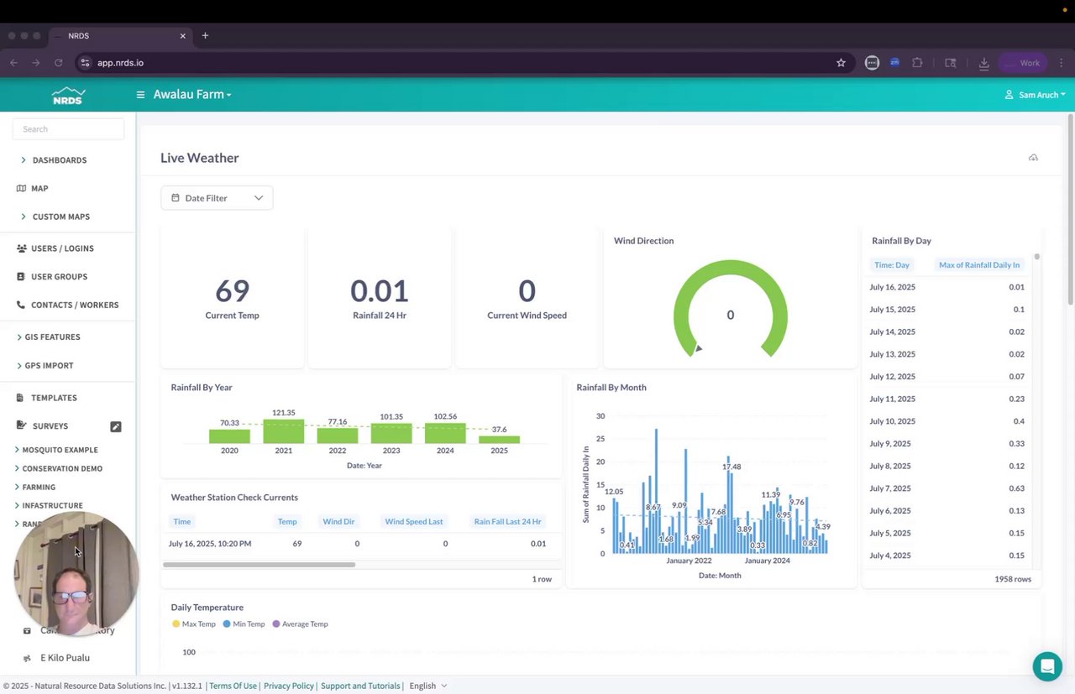
Task: Open the Date Filter dropdown
Action: [x=217, y=198]
